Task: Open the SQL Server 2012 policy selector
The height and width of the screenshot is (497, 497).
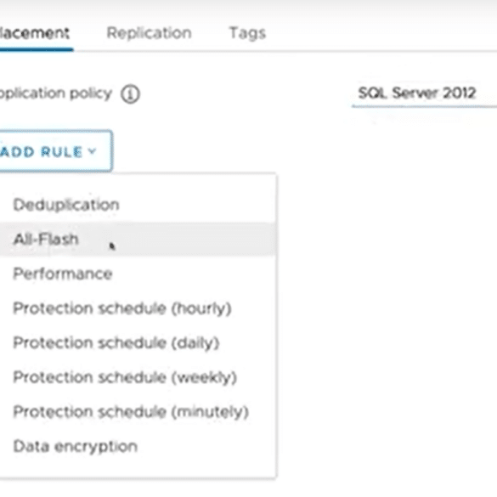Action: click(424, 93)
